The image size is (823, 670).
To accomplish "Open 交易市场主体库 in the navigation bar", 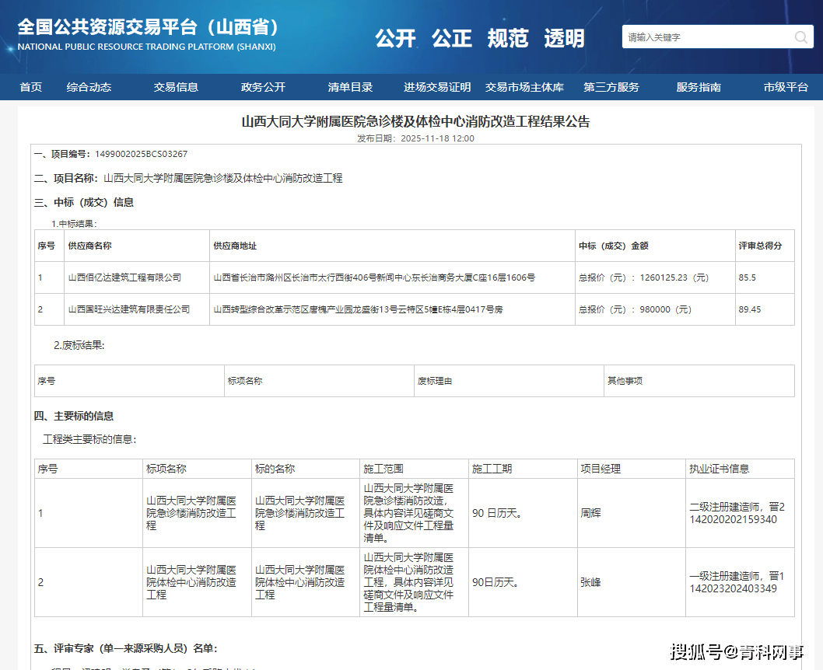I will [x=524, y=87].
